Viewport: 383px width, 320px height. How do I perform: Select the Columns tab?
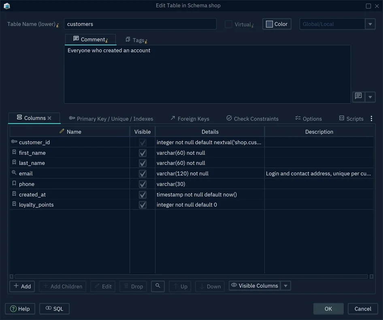34,118
